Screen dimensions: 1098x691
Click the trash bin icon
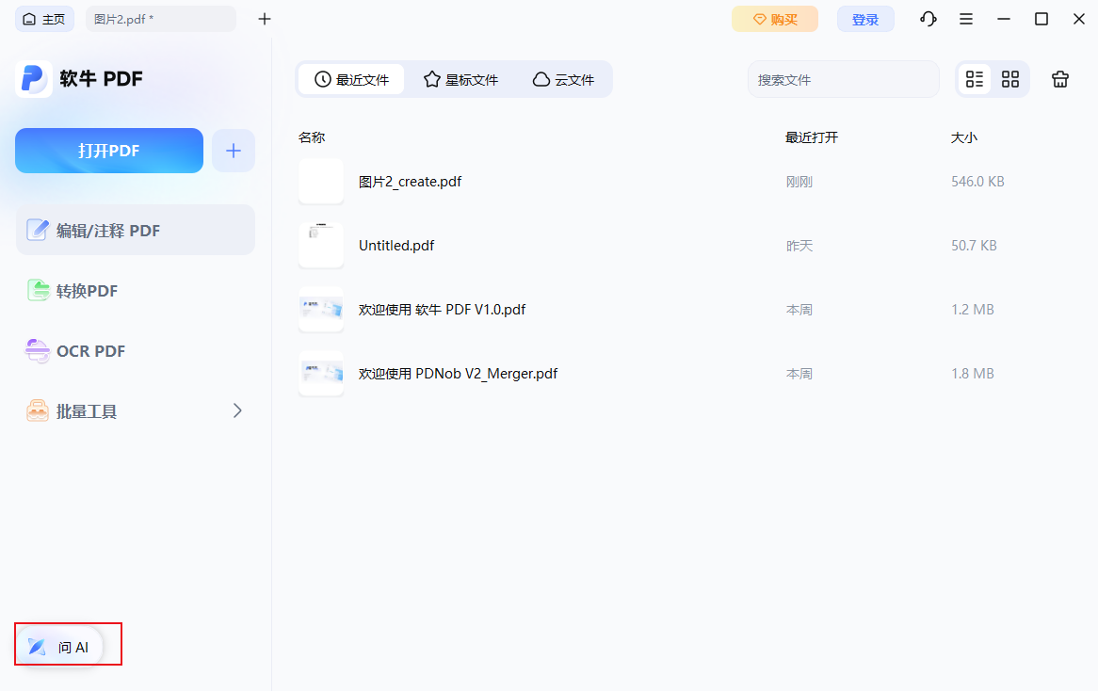click(x=1060, y=79)
